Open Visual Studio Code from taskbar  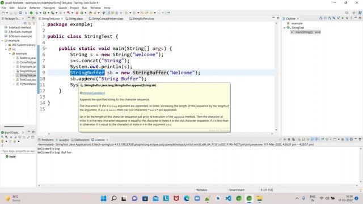pos(228,198)
